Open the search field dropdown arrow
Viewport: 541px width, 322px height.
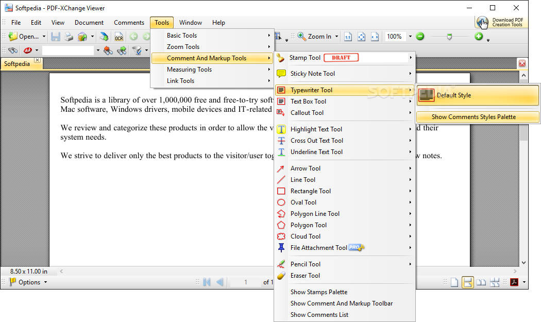coord(98,50)
